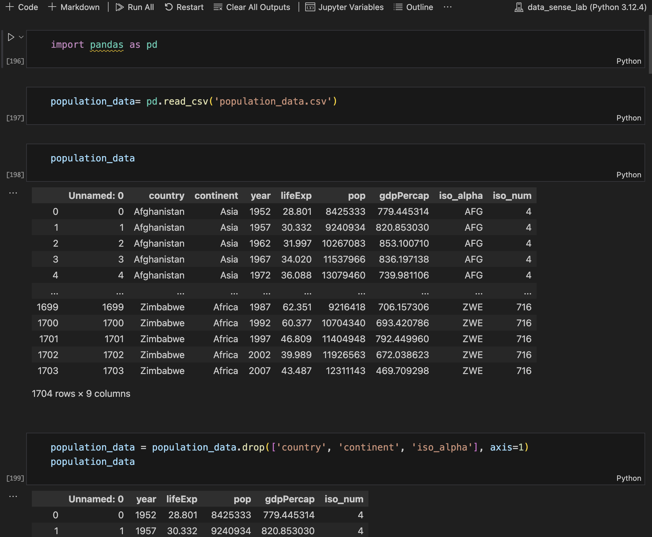This screenshot has height=537, width=652.
Task: Open output options menu of population_data cell
Action: coord(13,193)
